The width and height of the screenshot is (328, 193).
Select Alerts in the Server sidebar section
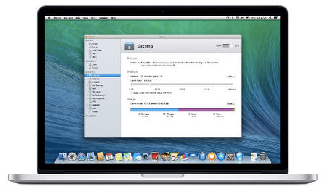95,47
